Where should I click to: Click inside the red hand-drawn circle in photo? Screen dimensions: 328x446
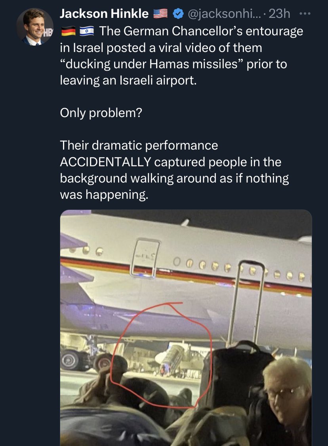pyautogui.click(x=162, y=357)
